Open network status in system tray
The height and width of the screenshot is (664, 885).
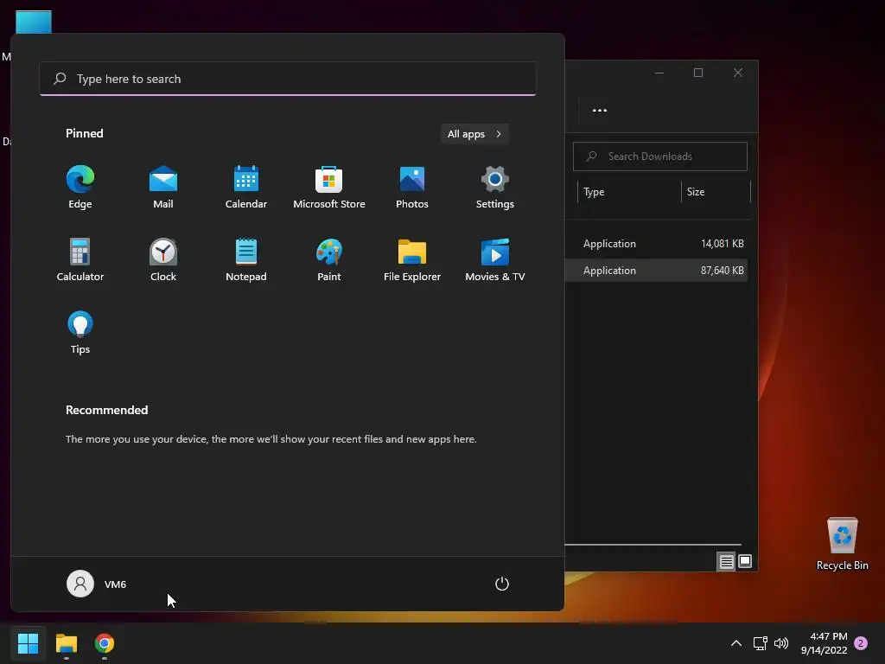(x=760, y=643)
